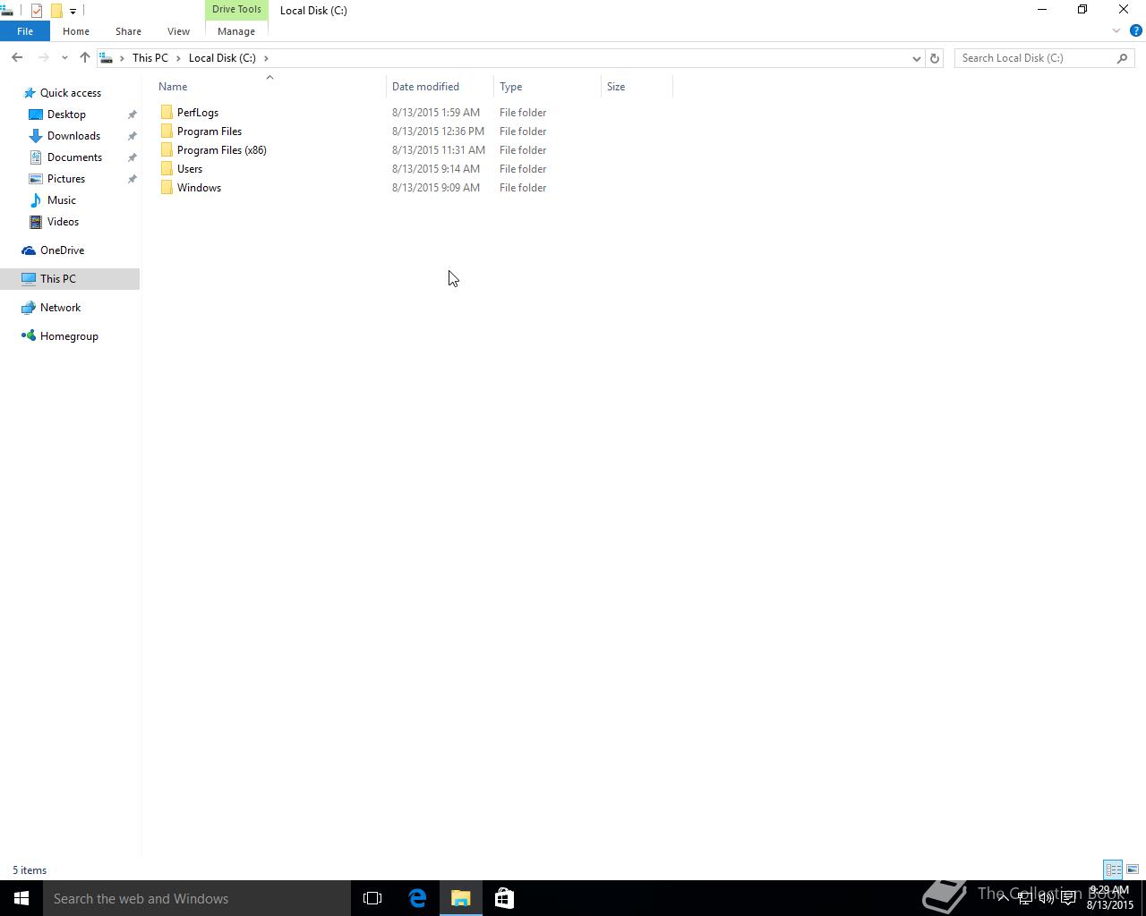
Task: Click Local Disk (C:) breadcrumb in address bar
Action: point(222,58)
